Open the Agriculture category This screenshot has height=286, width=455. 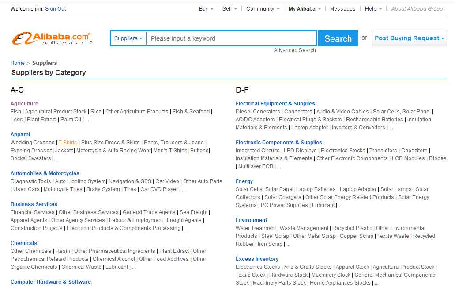pos(24,104)
